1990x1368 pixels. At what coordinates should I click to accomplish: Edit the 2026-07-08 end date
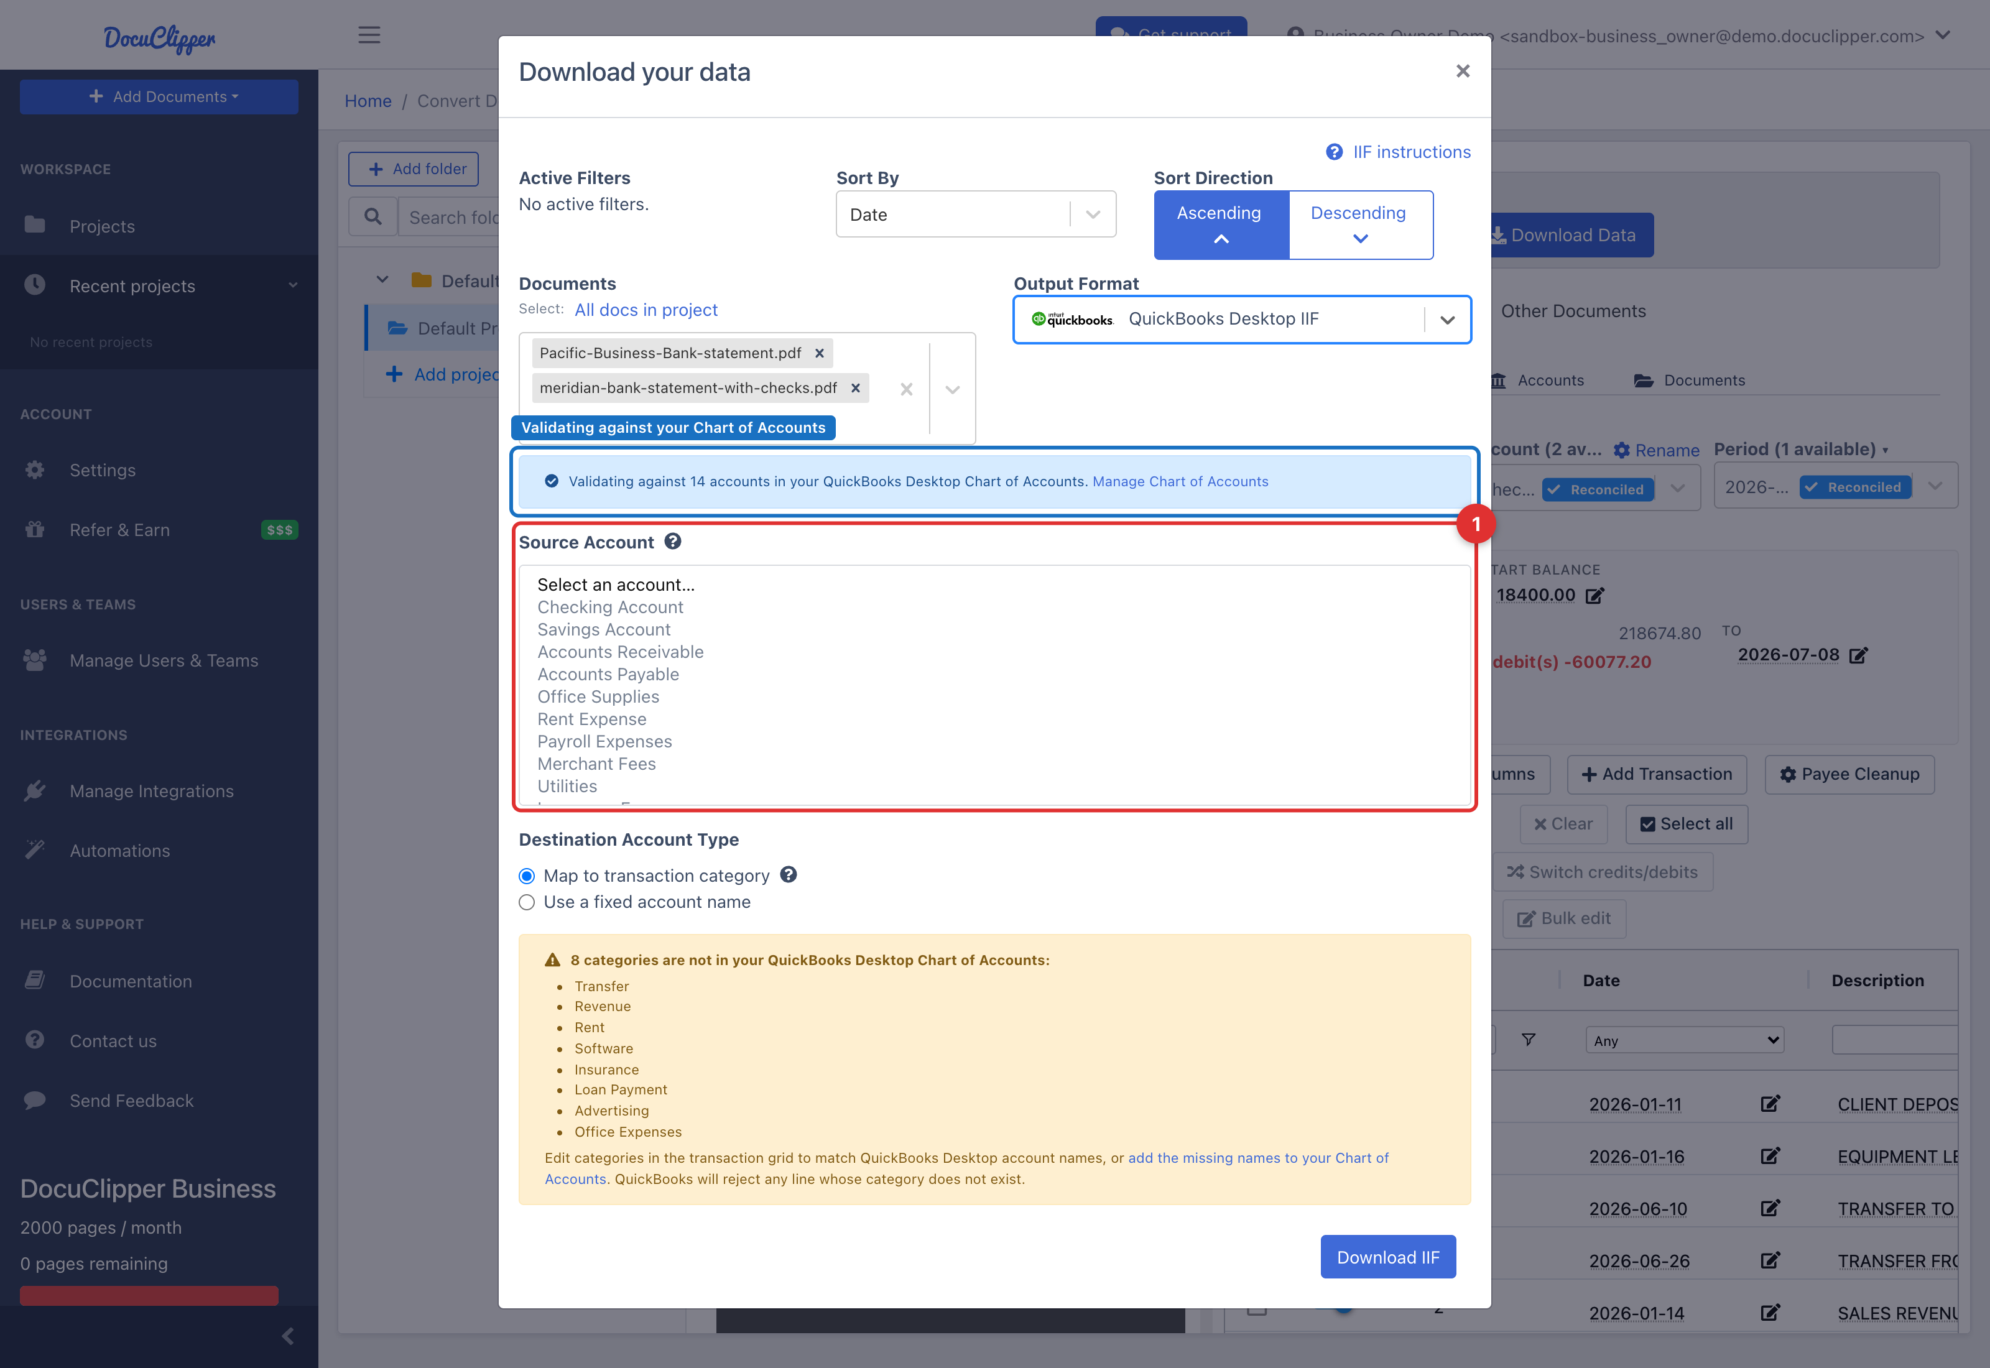tap(1858, 656)
